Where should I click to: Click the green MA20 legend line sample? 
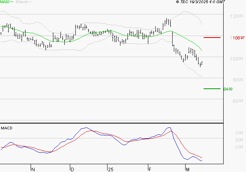coord(12,2)
